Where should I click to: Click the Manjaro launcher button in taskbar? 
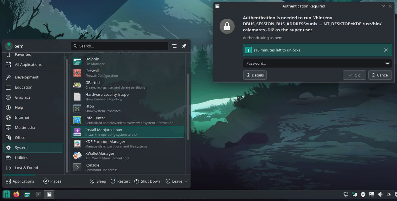(7, 194)
